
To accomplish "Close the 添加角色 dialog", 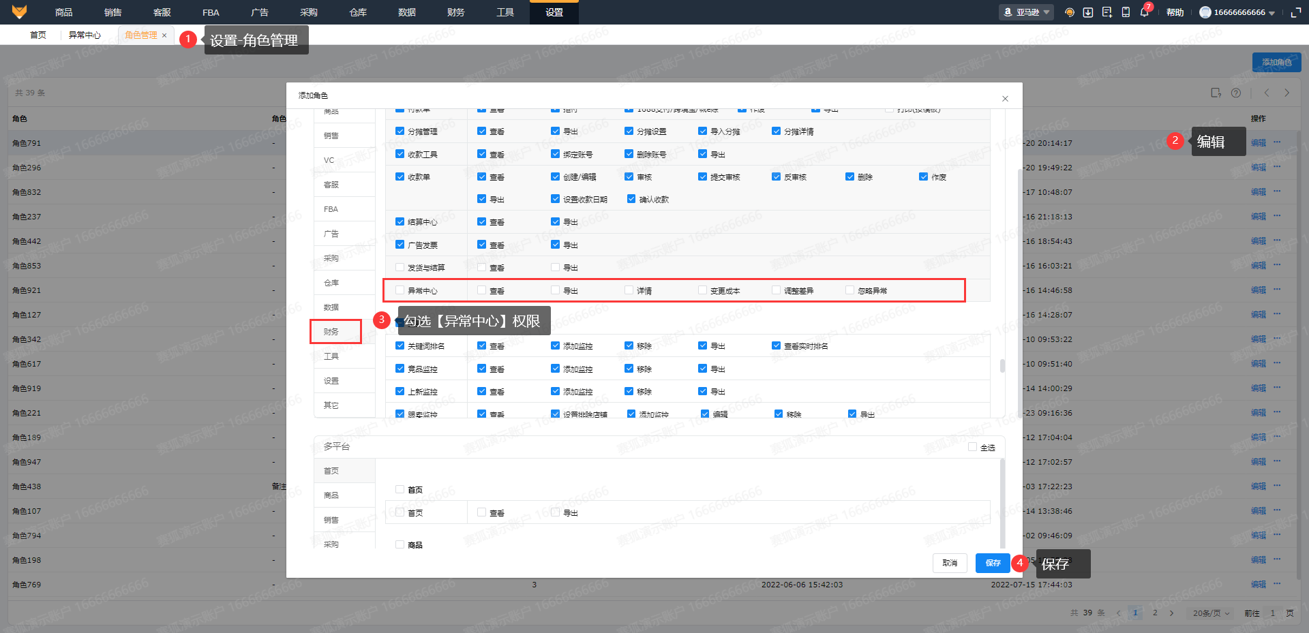I will click(1005, 99).
